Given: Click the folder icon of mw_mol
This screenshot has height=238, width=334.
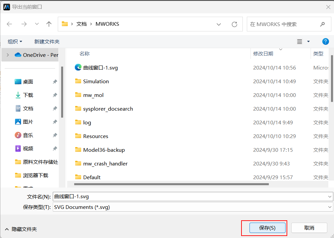Looking at the screenshot, I should point(78,95).
